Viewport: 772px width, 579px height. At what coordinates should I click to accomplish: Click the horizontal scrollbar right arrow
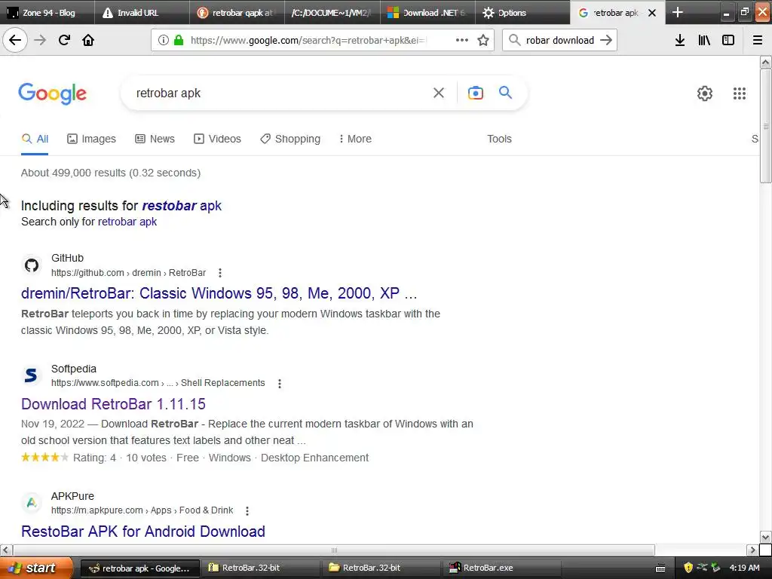[x=752, y=550]
